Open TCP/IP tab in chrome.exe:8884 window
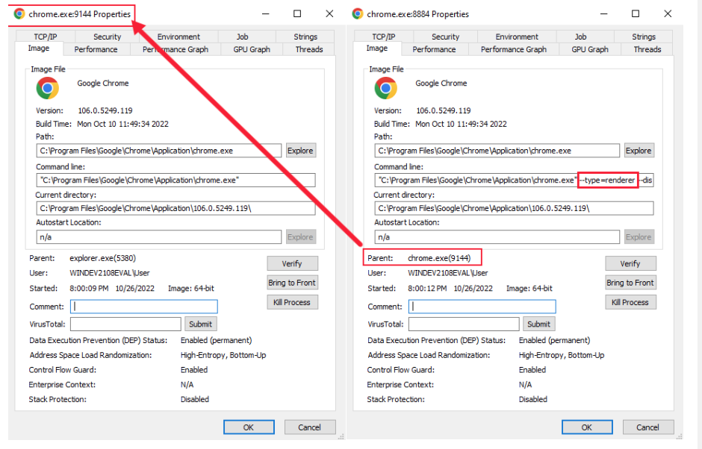This screenshot has width=702, height=449. coord(384,37)
